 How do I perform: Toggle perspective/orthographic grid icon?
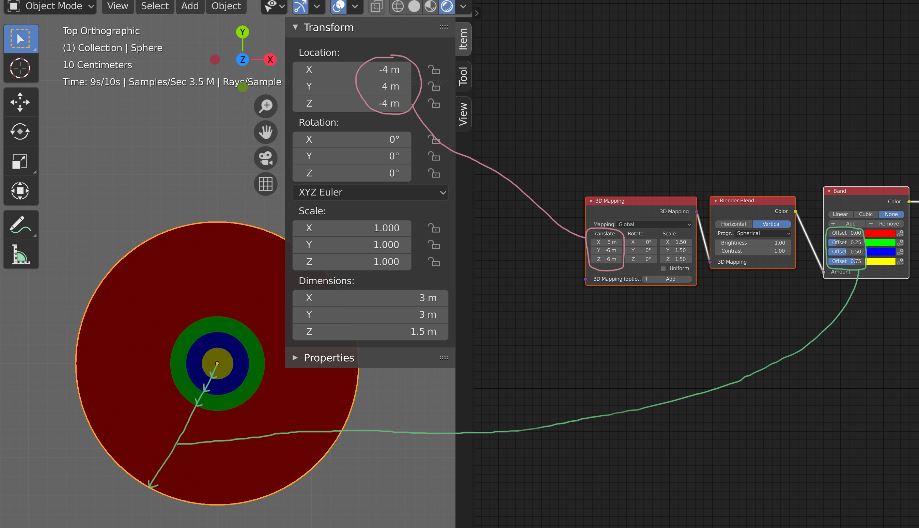[x=265, y=184]
